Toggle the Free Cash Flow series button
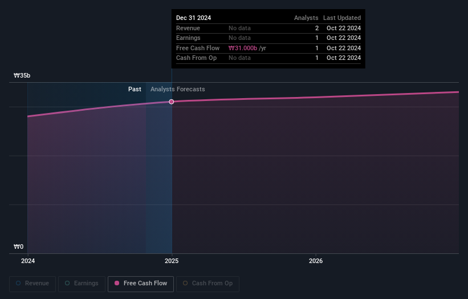Viewport: 468px width, 299px height. tap(141, 284)
